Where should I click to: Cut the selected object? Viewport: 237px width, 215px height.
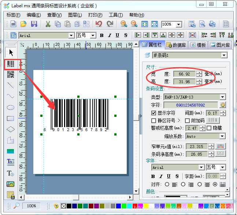(x=48, y=24)
